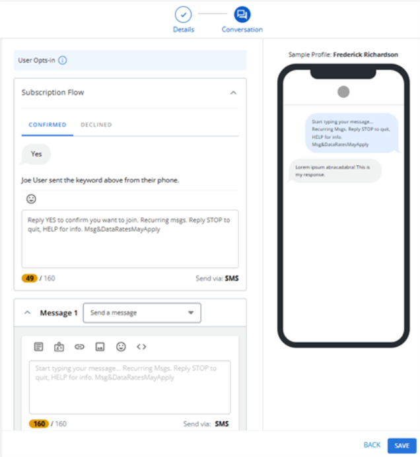Open emoji picker in Message 1 toolbar
This screenshot has height=457, width=420.
pyautogui.click(x=121, y=347)
